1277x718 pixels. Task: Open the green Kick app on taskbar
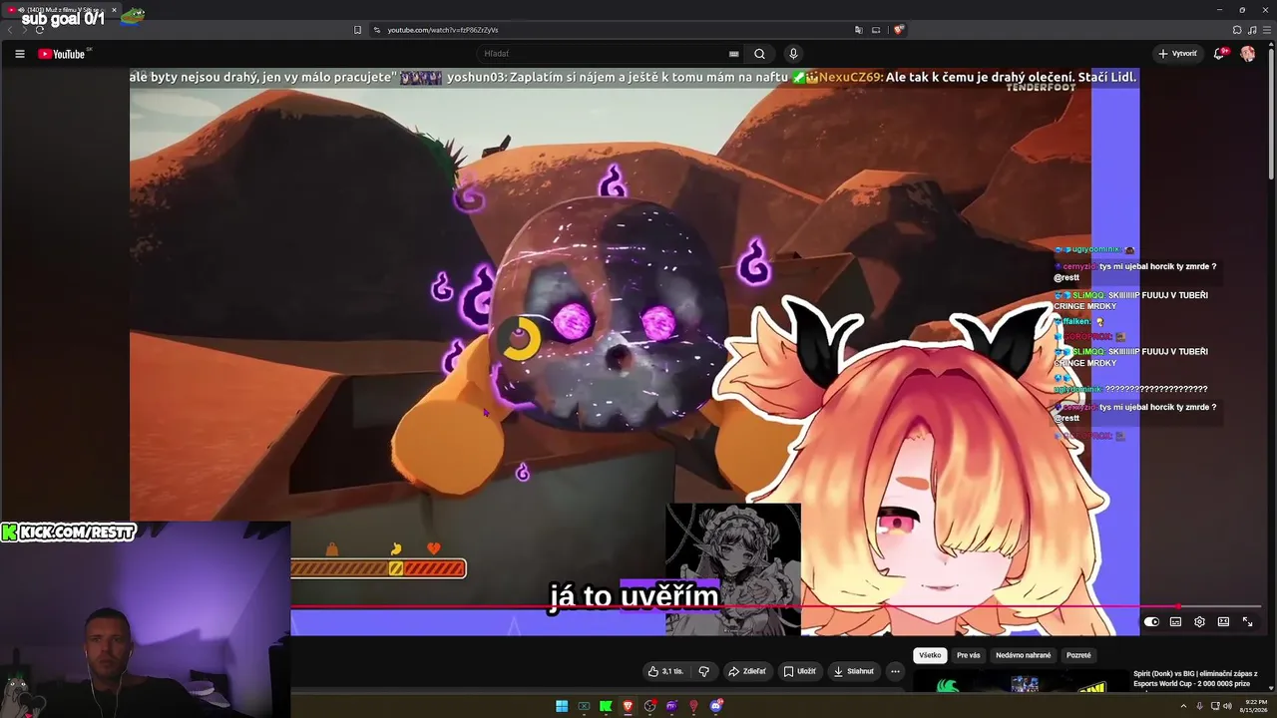click(606, 706)
